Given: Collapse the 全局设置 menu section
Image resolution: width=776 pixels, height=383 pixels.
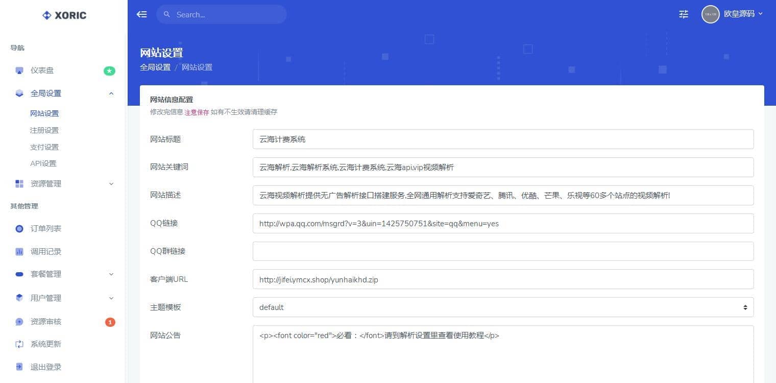Looking at the screenshot, I should pyautogui.click(x=111, y=93).
